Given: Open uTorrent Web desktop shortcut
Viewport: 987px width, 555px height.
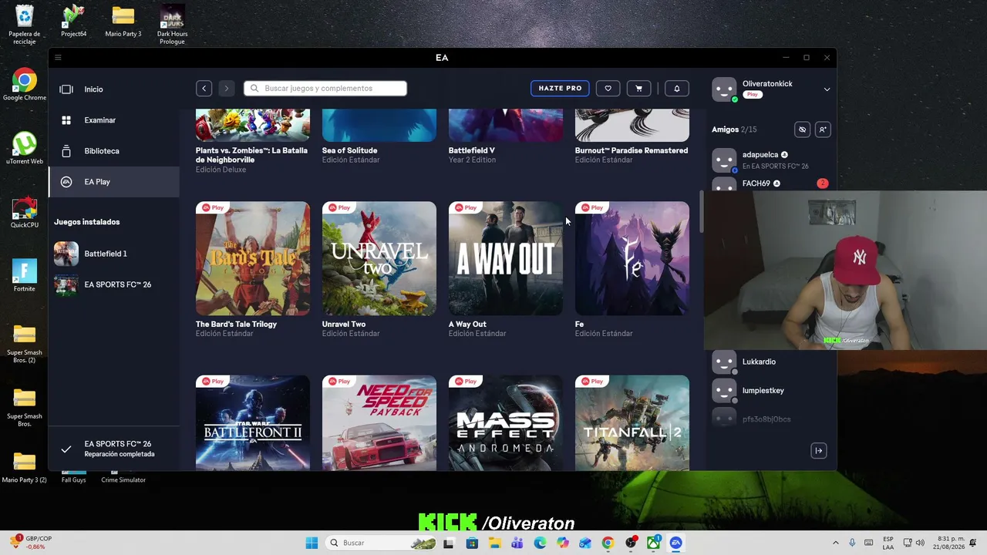Looking at the screenshot, I should [25, 148].
